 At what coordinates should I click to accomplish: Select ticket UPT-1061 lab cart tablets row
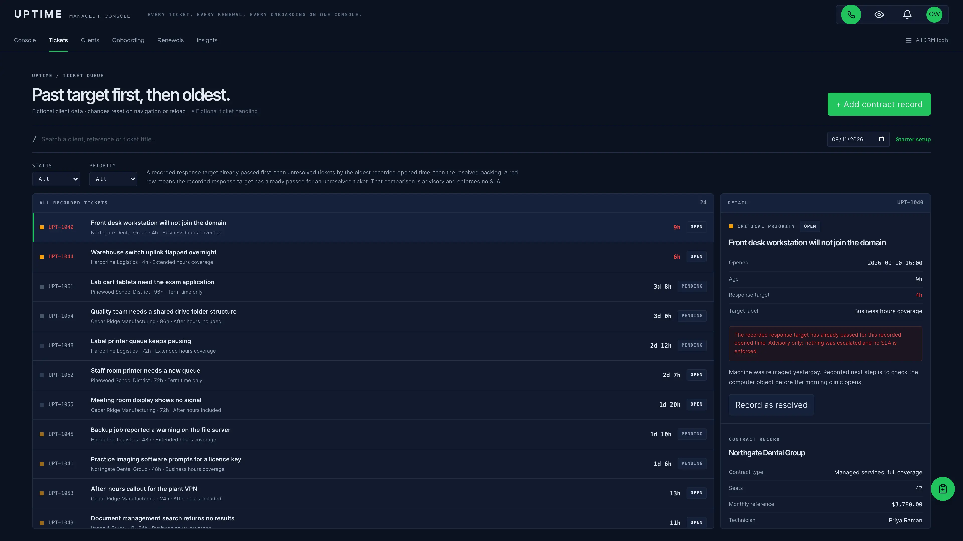pos(373,286)
